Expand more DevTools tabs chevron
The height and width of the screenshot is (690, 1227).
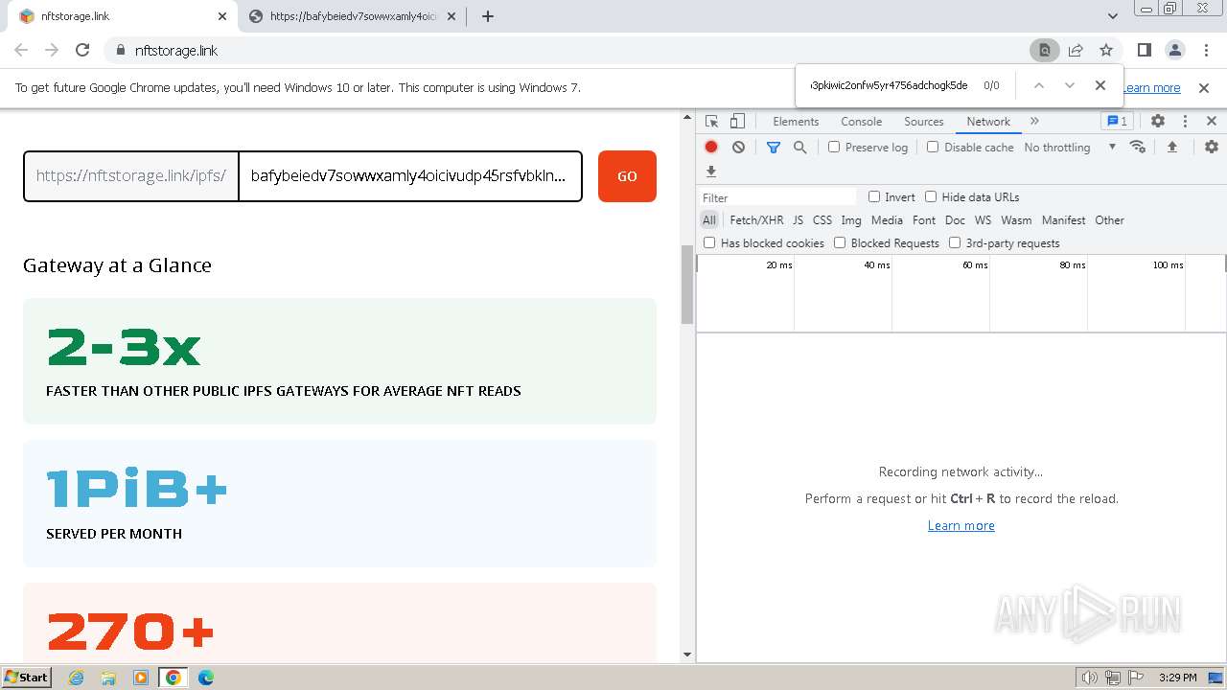1034,121
